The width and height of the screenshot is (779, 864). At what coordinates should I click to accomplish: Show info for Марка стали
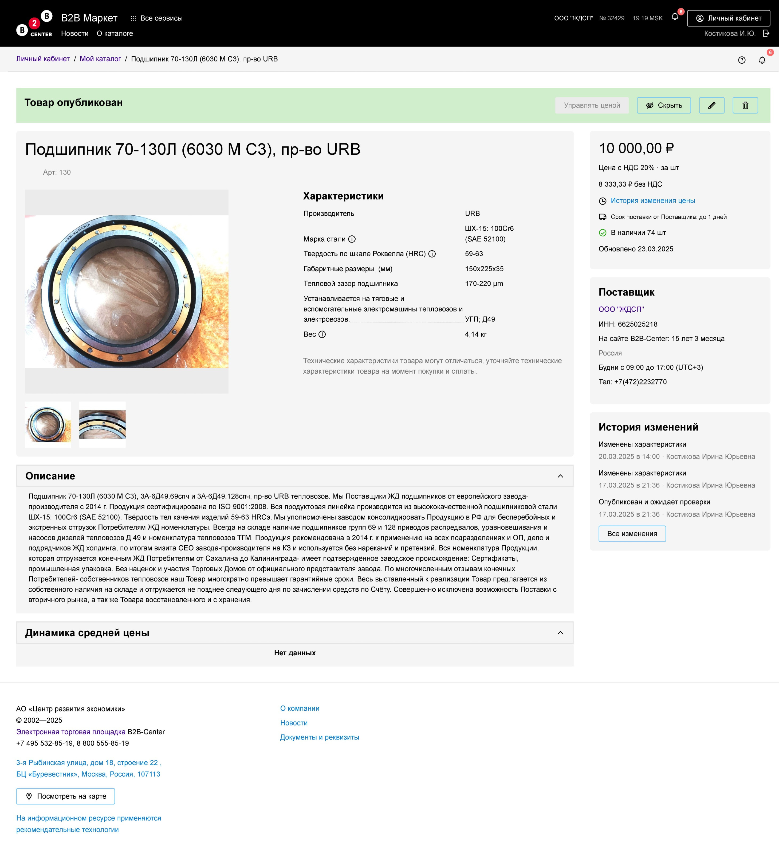(352, 239)
